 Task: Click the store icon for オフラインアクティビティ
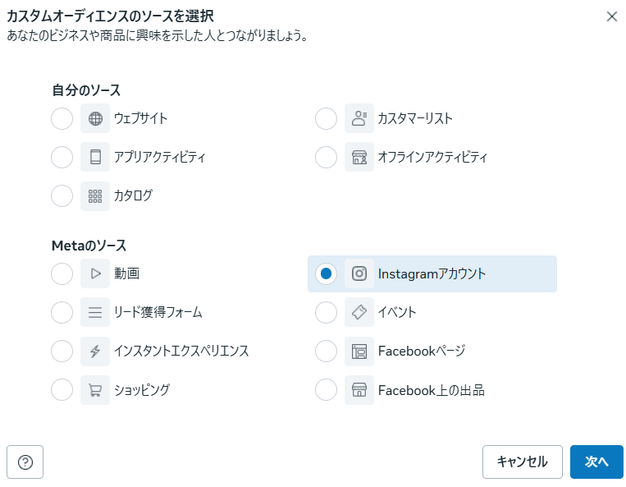359,157
